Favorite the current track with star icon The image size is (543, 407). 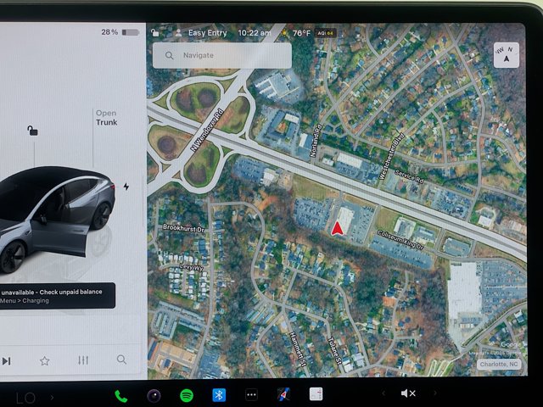[x=44, y=361]
